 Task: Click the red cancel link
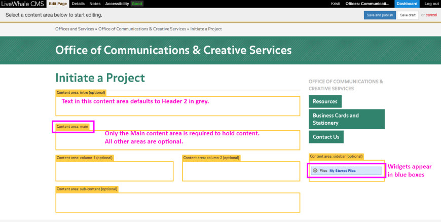(x=431, y=15)
